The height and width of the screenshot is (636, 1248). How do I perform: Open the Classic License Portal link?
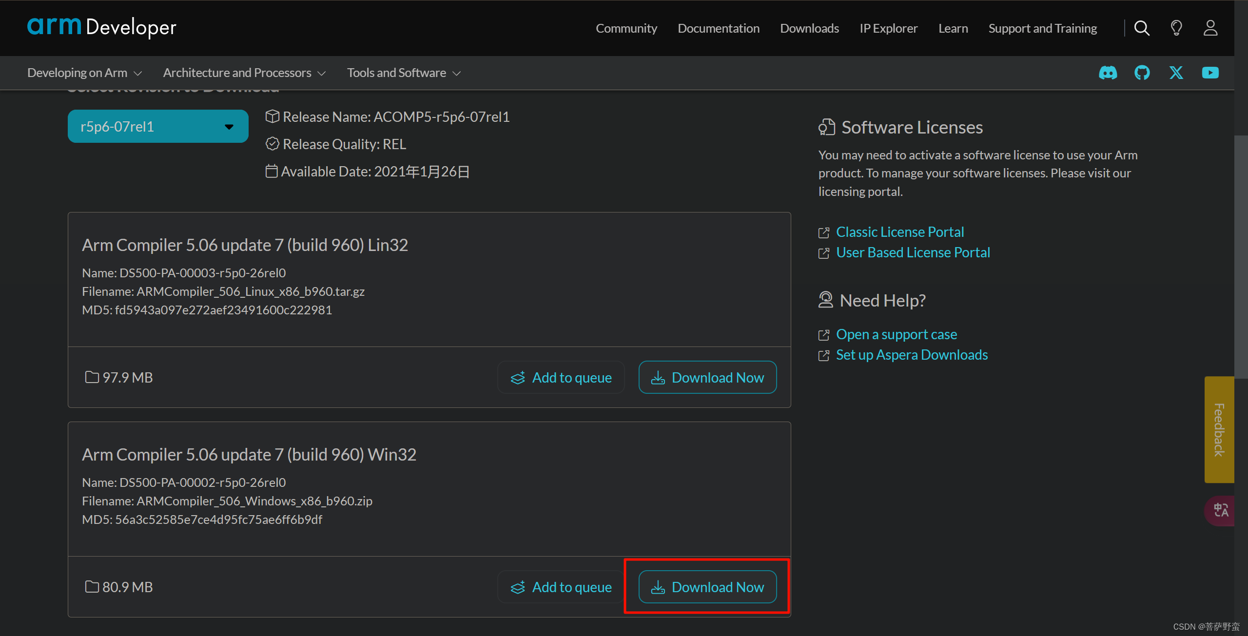coord(899,232)
